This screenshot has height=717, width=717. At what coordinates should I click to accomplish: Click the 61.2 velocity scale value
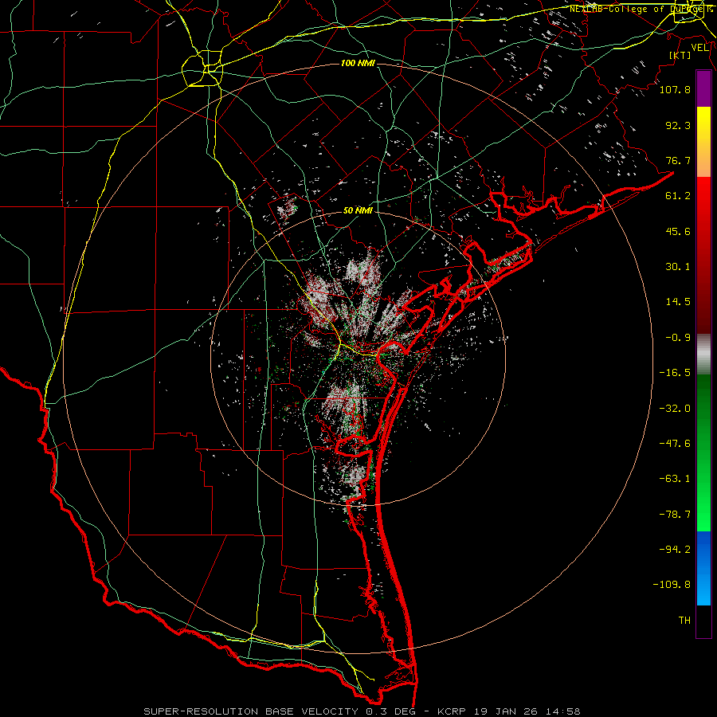678,196
